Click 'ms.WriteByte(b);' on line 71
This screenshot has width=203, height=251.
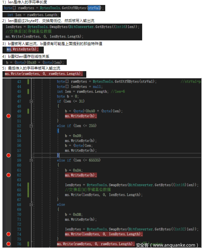(81, 219)
